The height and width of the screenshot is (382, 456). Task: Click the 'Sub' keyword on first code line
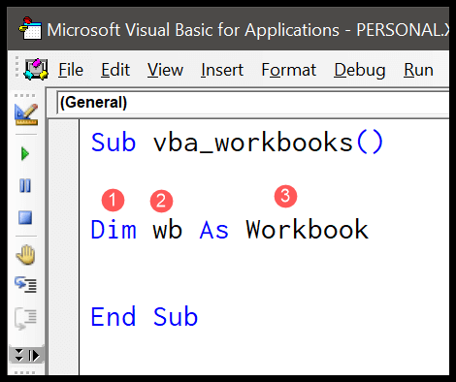[x=114, y=143]
